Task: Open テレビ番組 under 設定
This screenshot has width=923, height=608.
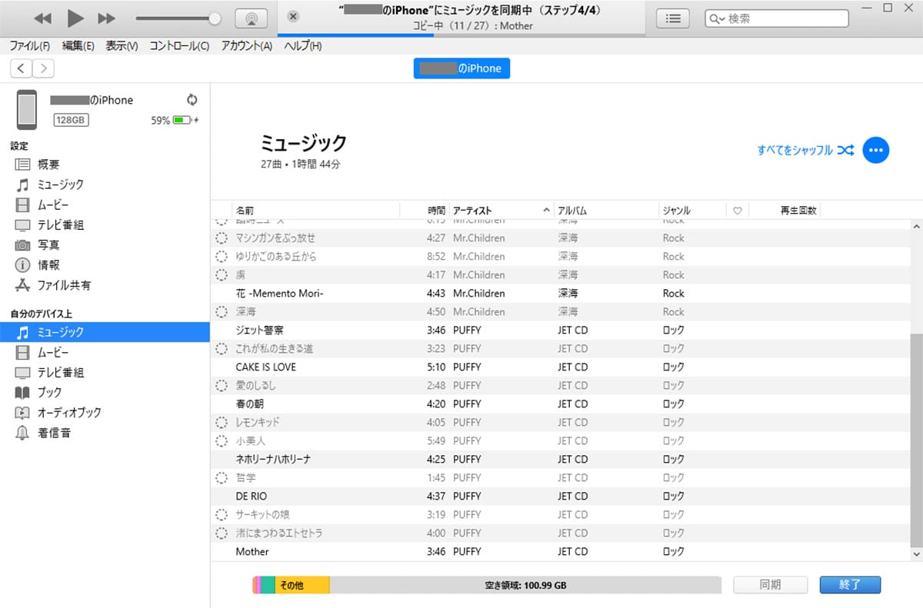Action: [x=60, y=224]
